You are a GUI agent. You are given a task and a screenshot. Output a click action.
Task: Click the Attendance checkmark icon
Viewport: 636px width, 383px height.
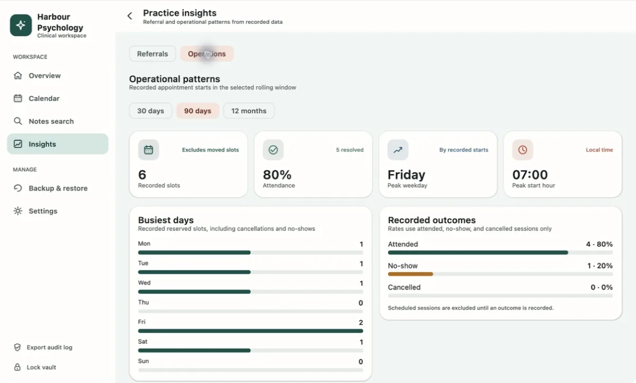coord(273,150)
